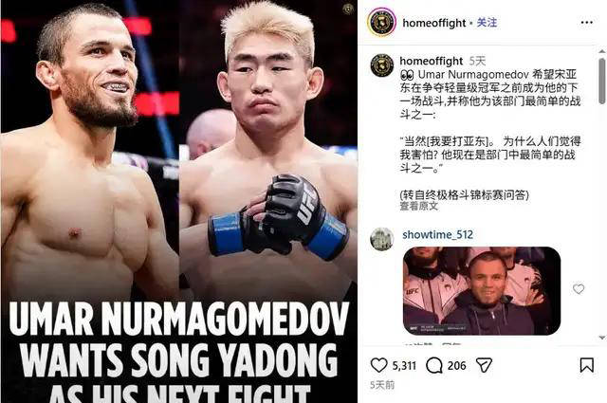
Task: Open the homeoffight avatar beside the caption
Action: [381, 65]
